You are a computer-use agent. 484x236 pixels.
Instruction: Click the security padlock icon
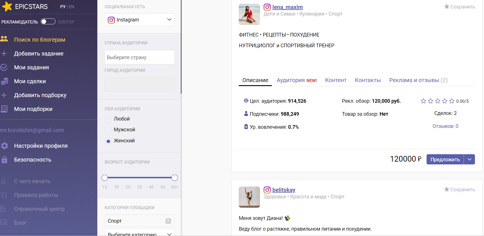pyautogui.click(x=4, y=160)
